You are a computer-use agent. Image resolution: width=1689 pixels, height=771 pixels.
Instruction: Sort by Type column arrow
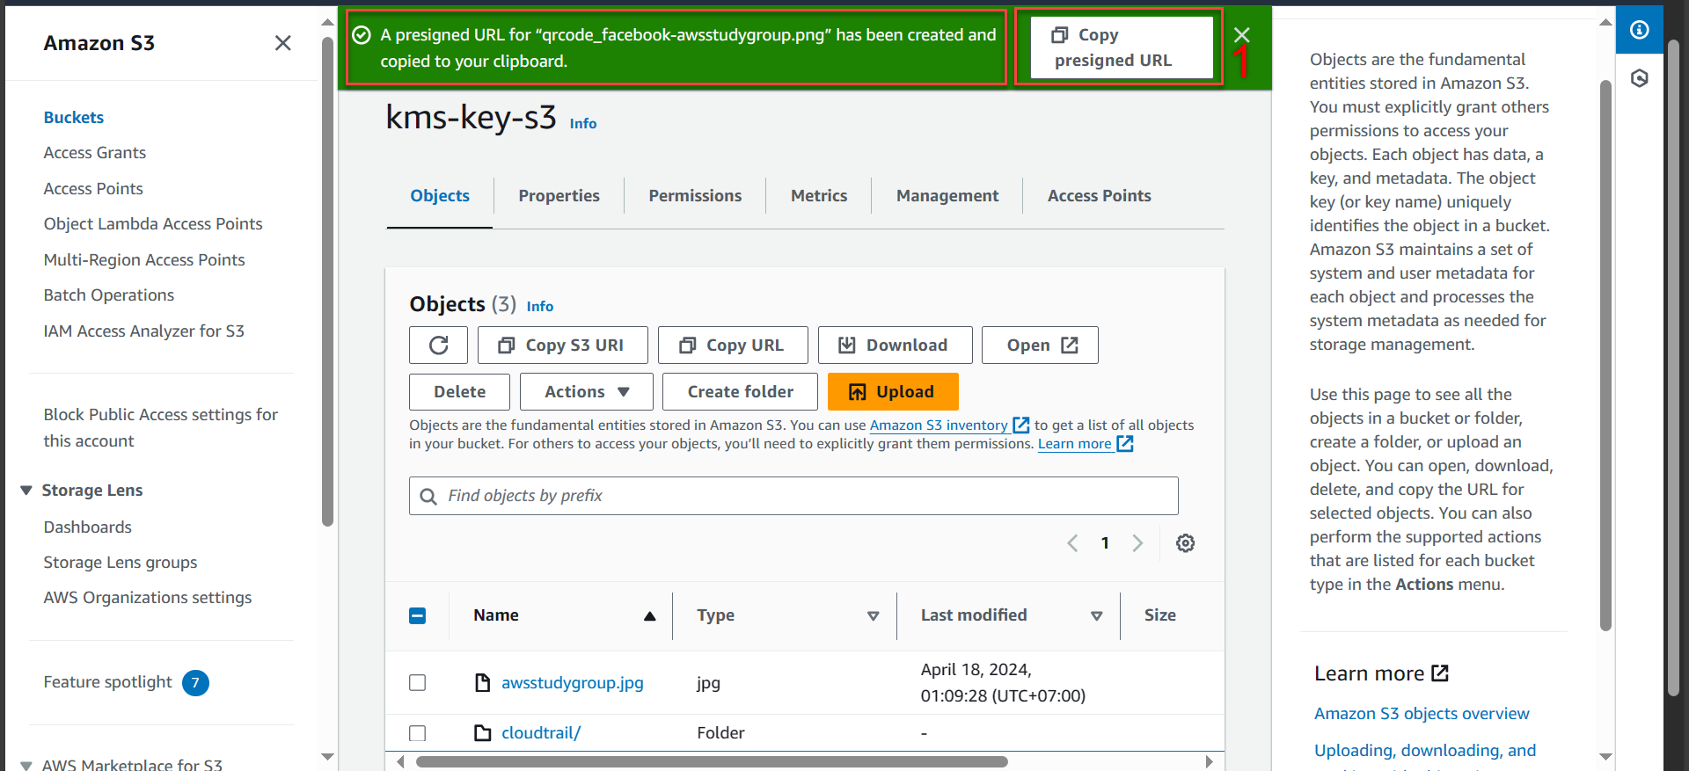pos(874,616)
